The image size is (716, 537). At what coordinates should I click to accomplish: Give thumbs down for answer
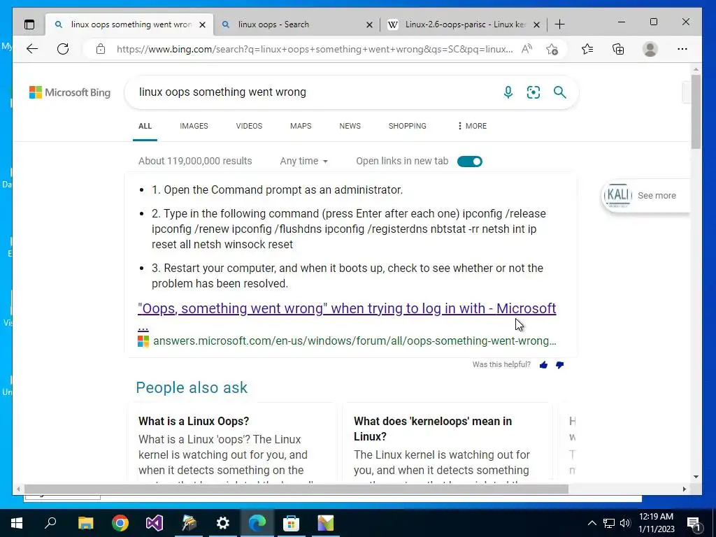[559, 364]
